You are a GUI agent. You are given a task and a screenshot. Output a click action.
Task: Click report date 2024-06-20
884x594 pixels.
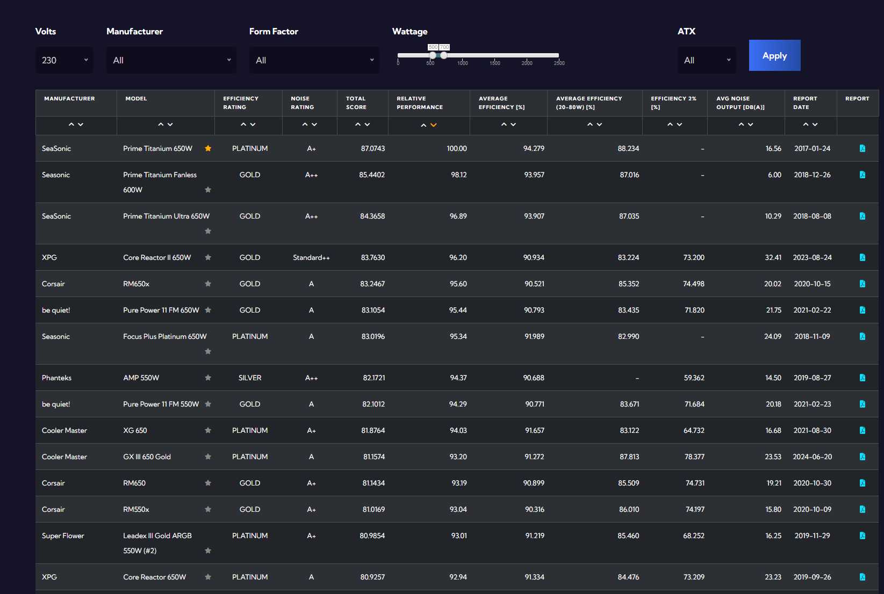tap(813, 457)
